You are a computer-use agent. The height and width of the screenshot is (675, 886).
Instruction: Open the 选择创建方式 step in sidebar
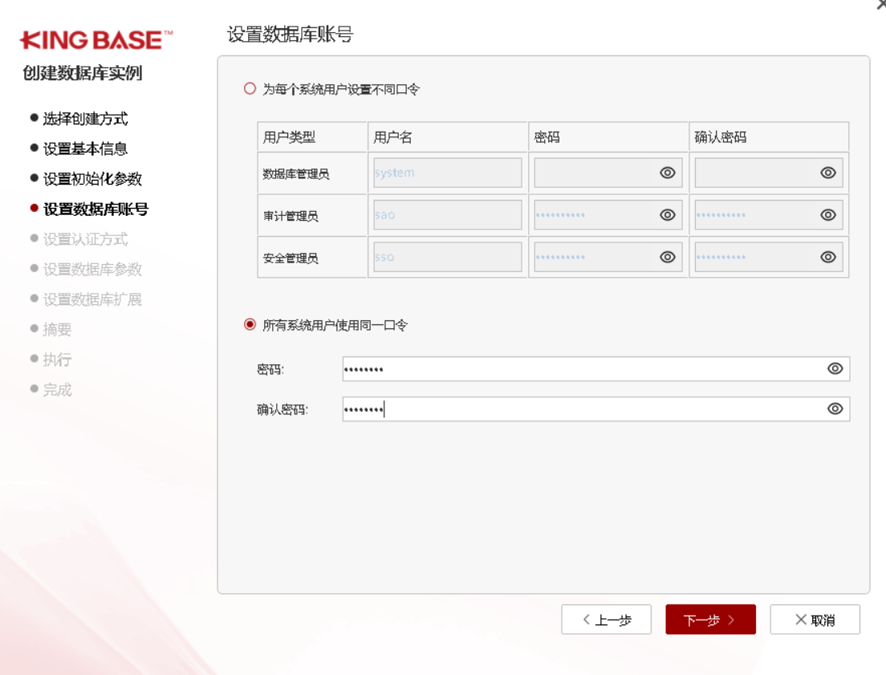coord(84,119)
